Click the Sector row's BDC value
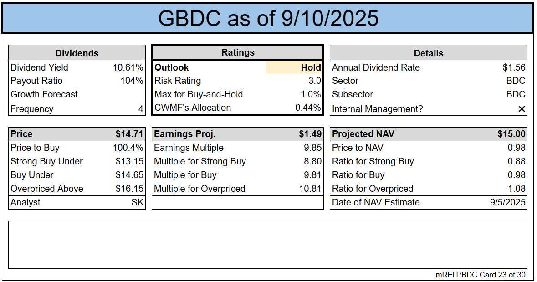This screenshot has height=282, width=537. [516, 81]
